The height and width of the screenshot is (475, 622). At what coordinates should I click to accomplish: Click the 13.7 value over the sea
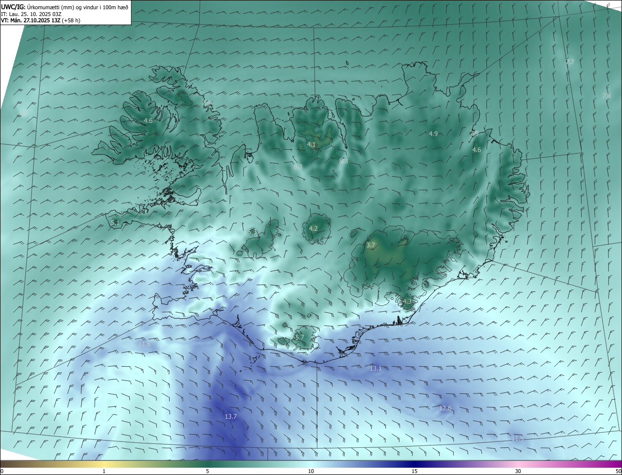click(x=231, y=416)
